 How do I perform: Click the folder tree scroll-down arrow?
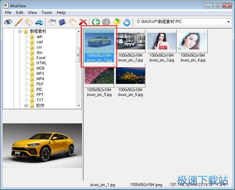(x=79, y=106)
